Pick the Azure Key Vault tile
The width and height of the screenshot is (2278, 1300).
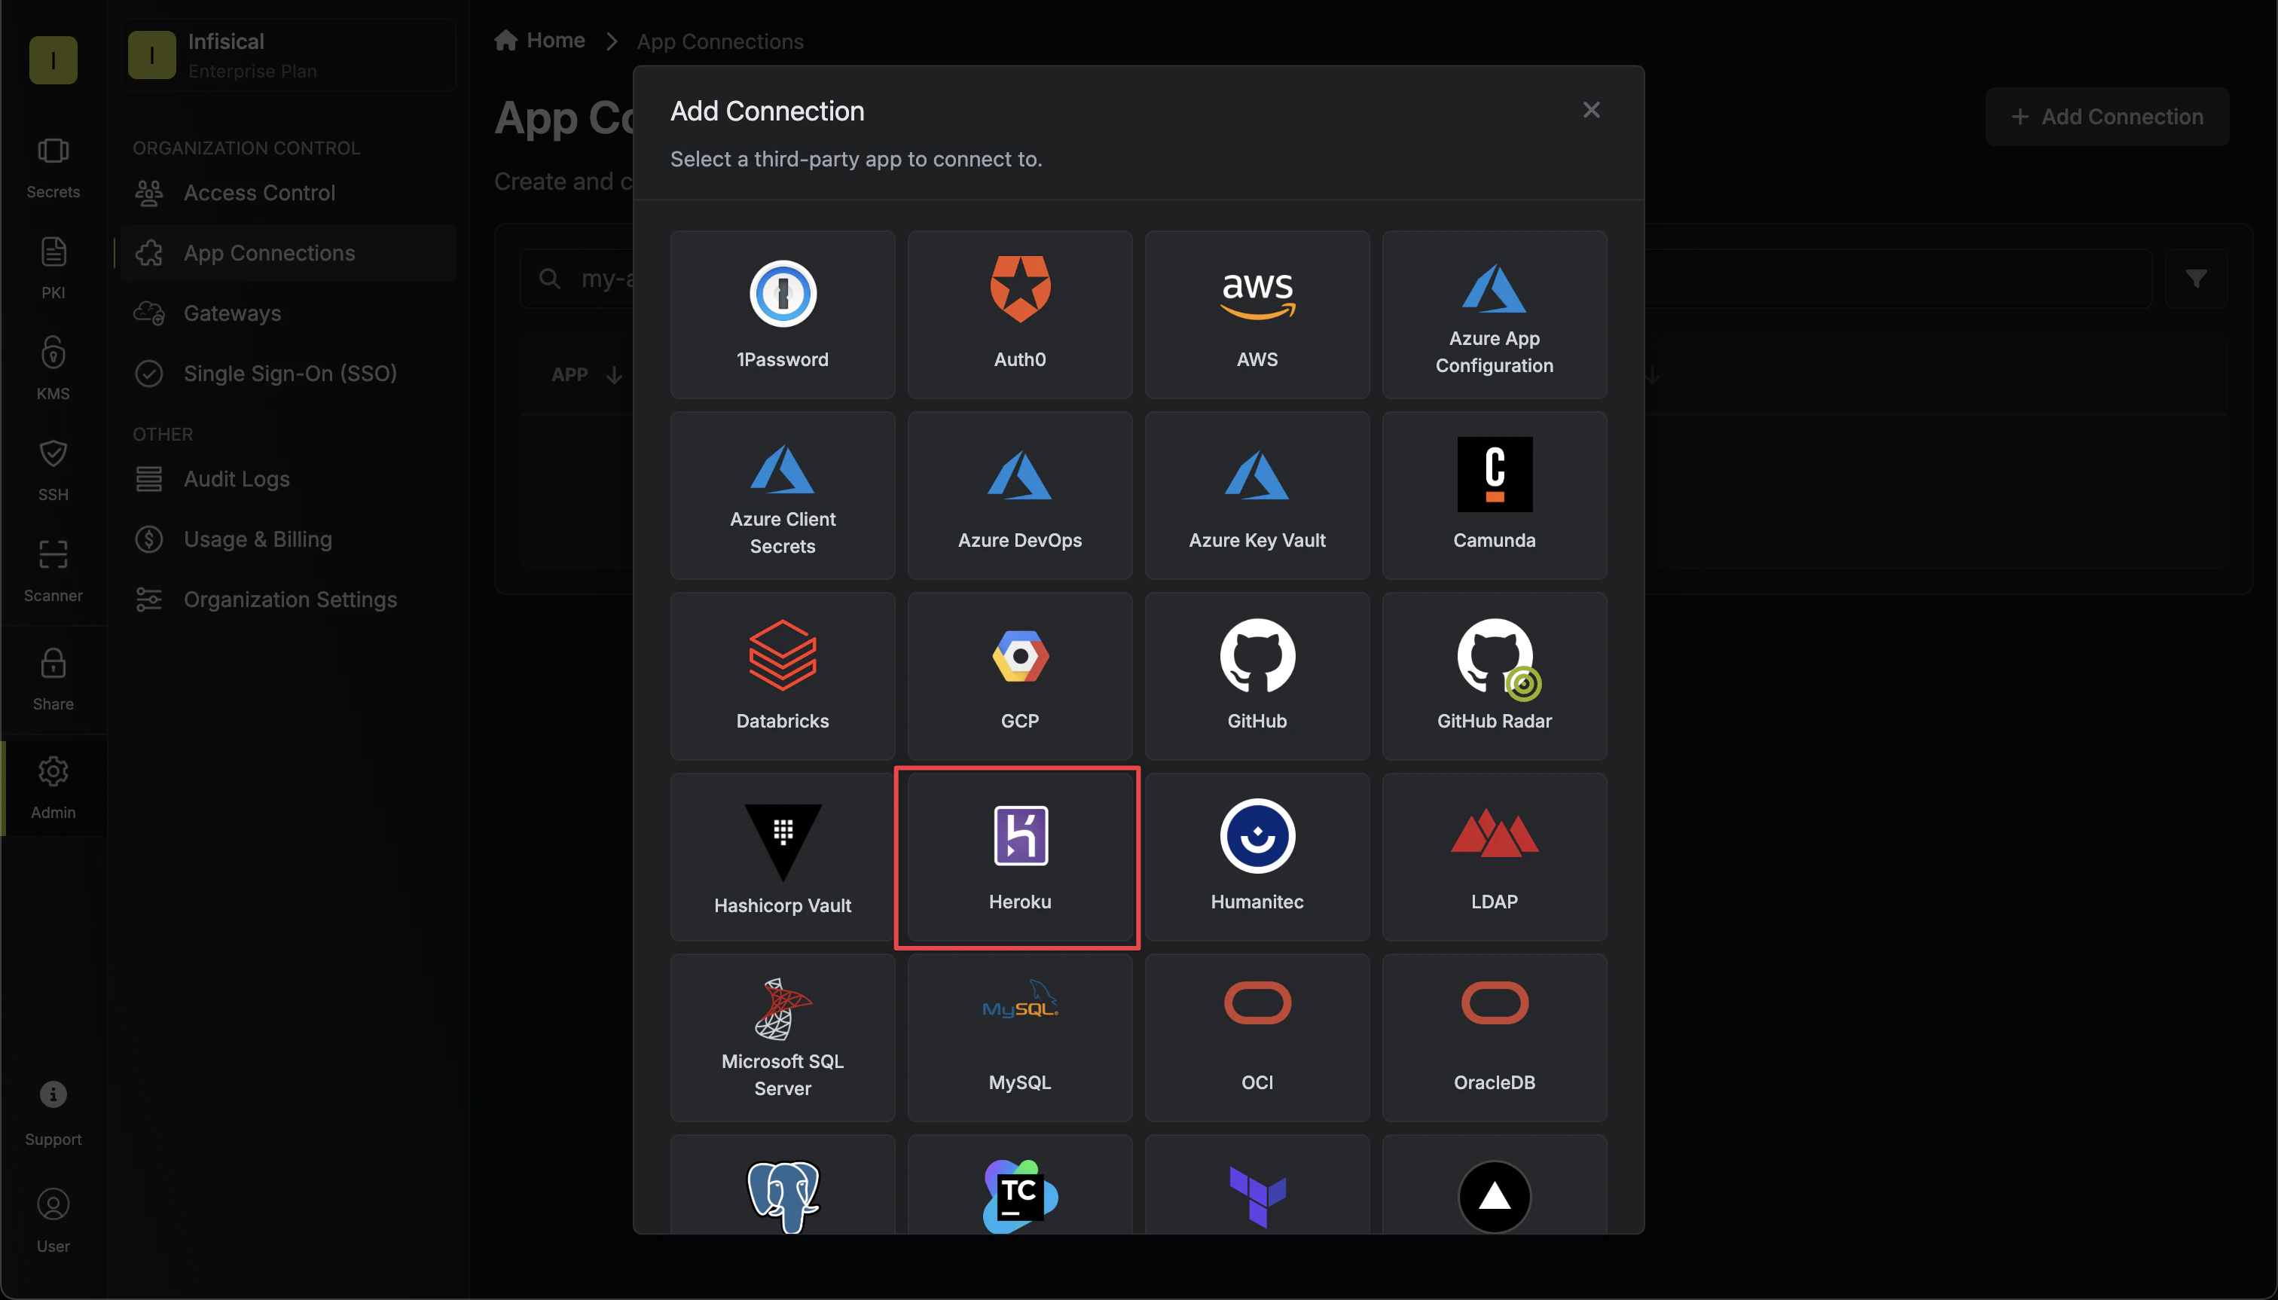(x=1257, y=496)
